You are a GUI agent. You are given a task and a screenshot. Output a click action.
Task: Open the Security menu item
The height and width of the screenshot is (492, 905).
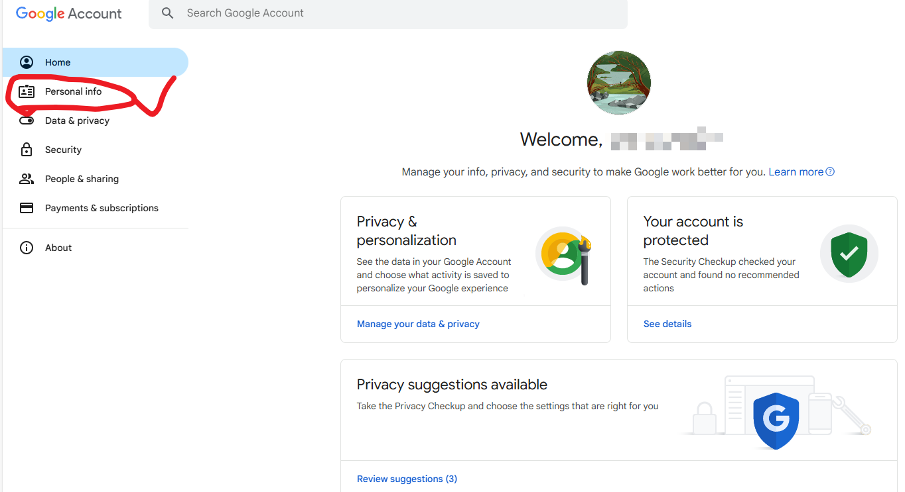63,150
